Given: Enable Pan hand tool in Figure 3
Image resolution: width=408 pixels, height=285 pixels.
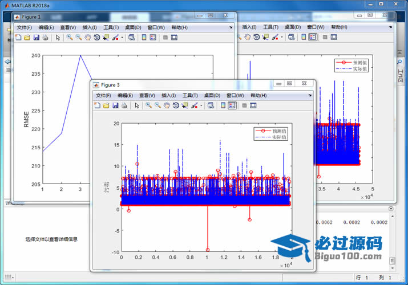Looking at the screenshot, I should coord(167,105).
